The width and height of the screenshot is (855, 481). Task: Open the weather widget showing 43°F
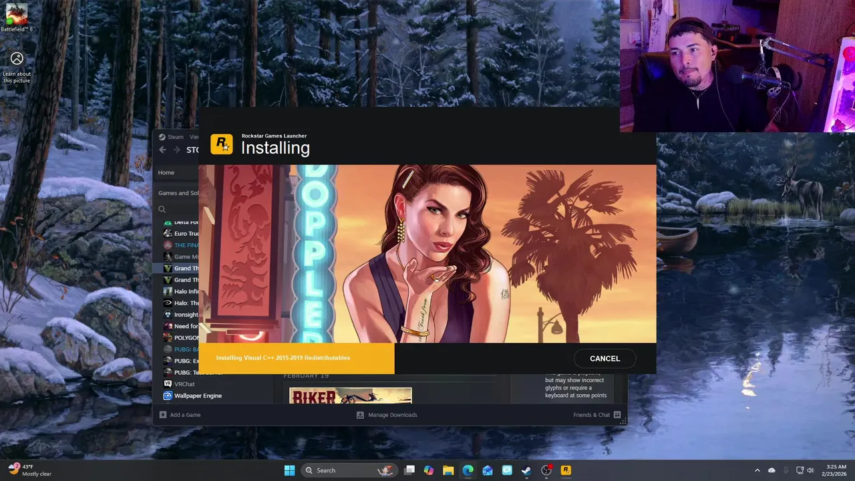tap(31, 470)
